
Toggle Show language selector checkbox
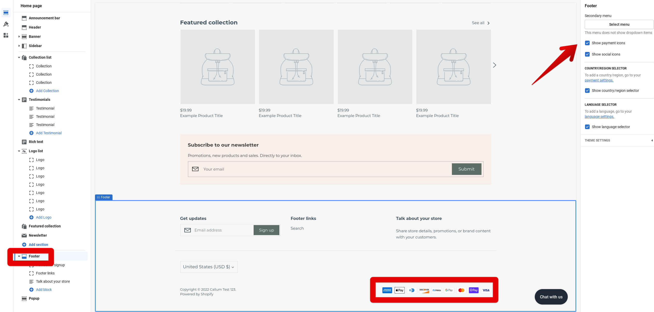(x=587, y=127)
